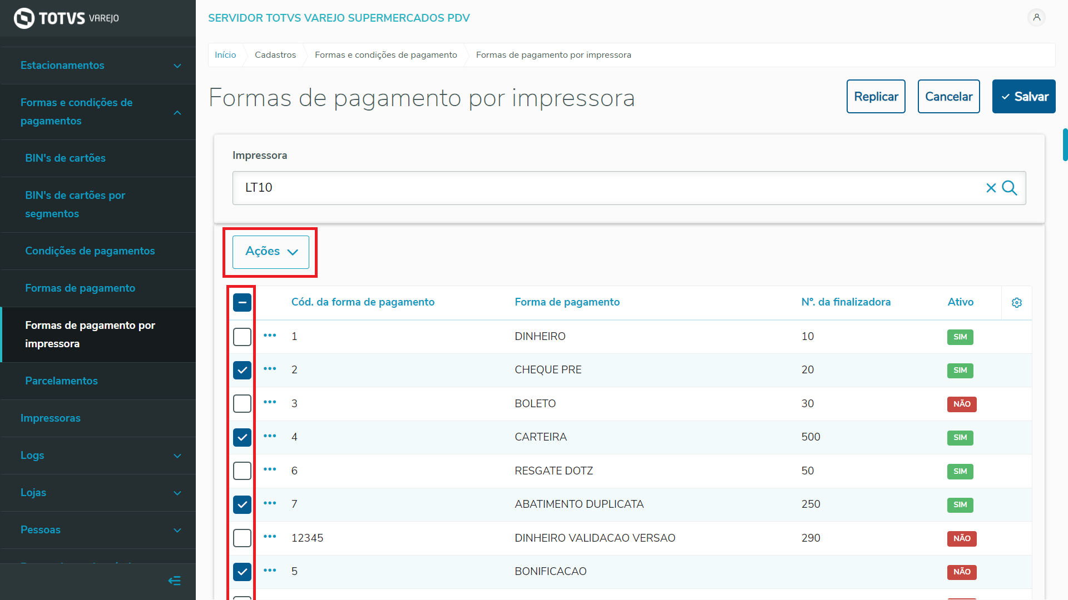The height and width of the screenshot is (600, 1068).
Task: Open Formas de pagamento menu item
Action: [80, 288]
